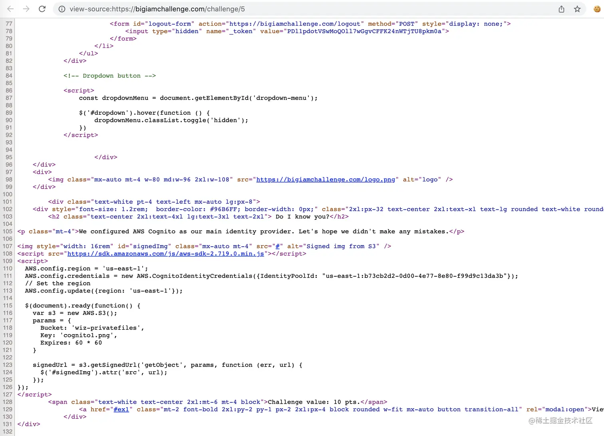Click the cookie extension icon
The image size is (604, 436).
click(x=597, y=9)
